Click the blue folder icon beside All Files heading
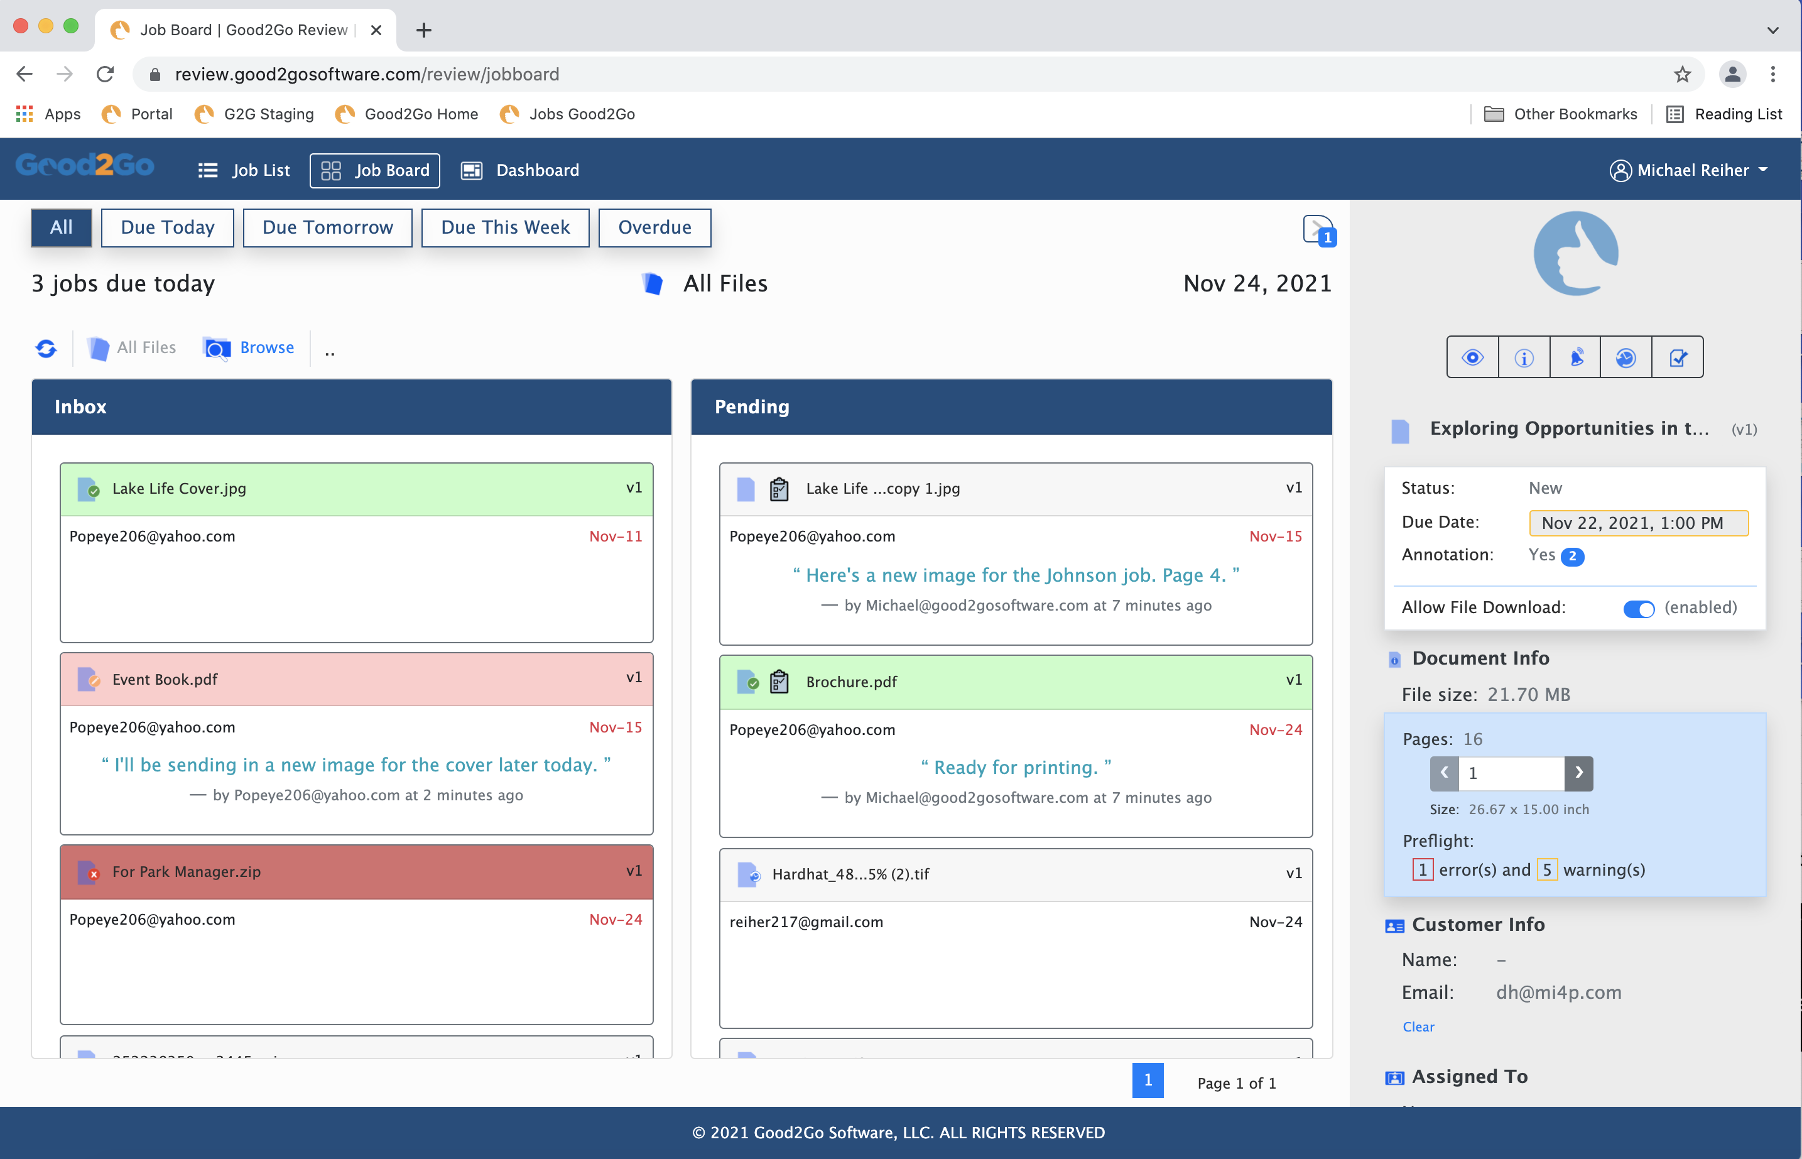1802x1159 pixels. click(653, 284)
